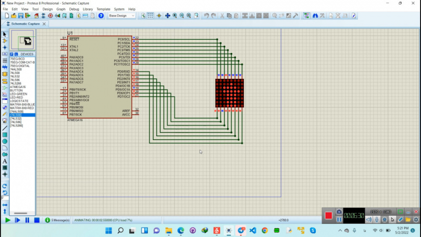This screenshot has width=421, height=237.
Task: Select MATRIX-8X8-BLUE in the devices list
Action: click(22, 104)
